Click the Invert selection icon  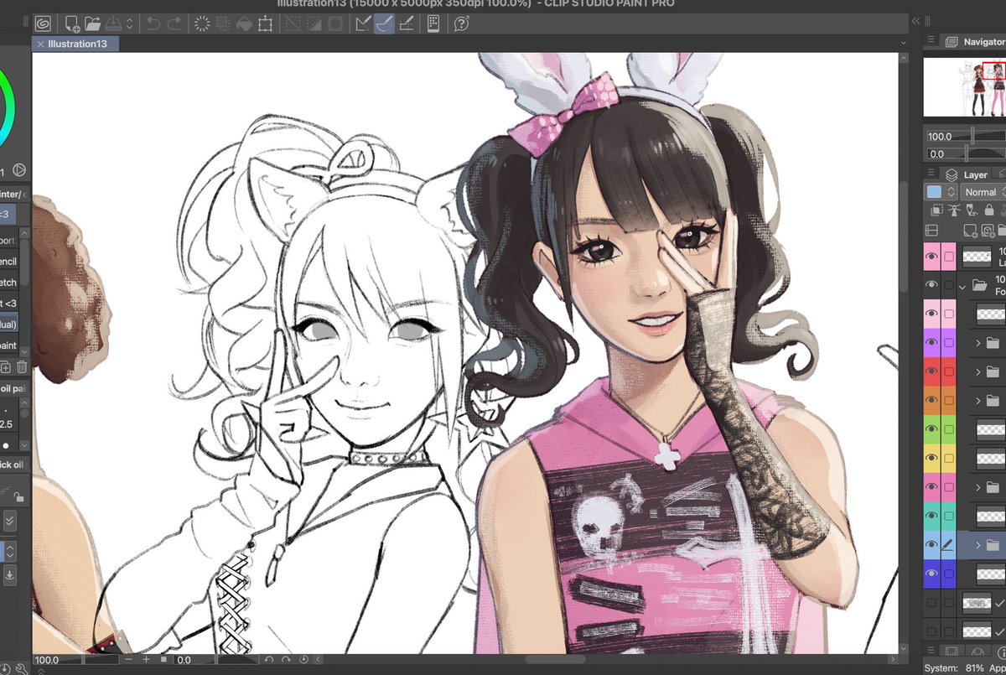(x=314, y=23)
